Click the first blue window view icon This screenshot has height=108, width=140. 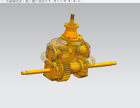[x=55, y=1]
